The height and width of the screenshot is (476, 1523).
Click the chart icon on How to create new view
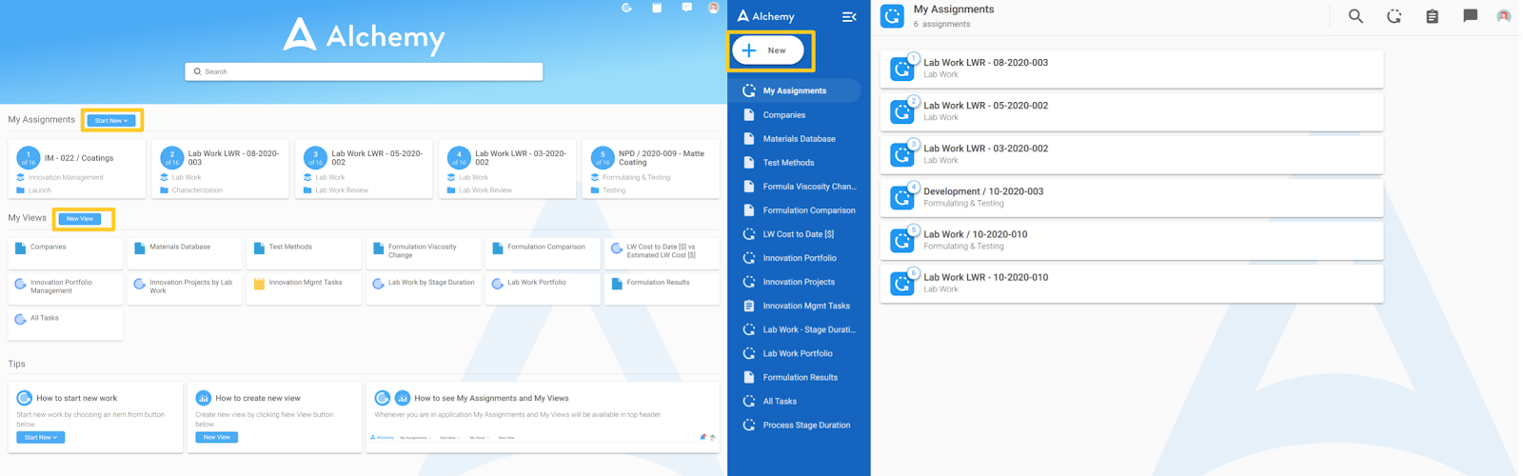[x=203, y=398]
